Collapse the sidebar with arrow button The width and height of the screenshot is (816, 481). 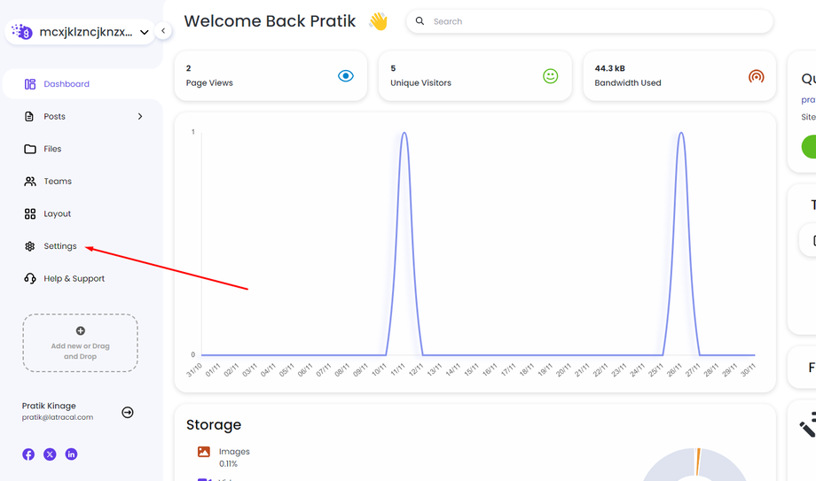click(x=164, y=31)
